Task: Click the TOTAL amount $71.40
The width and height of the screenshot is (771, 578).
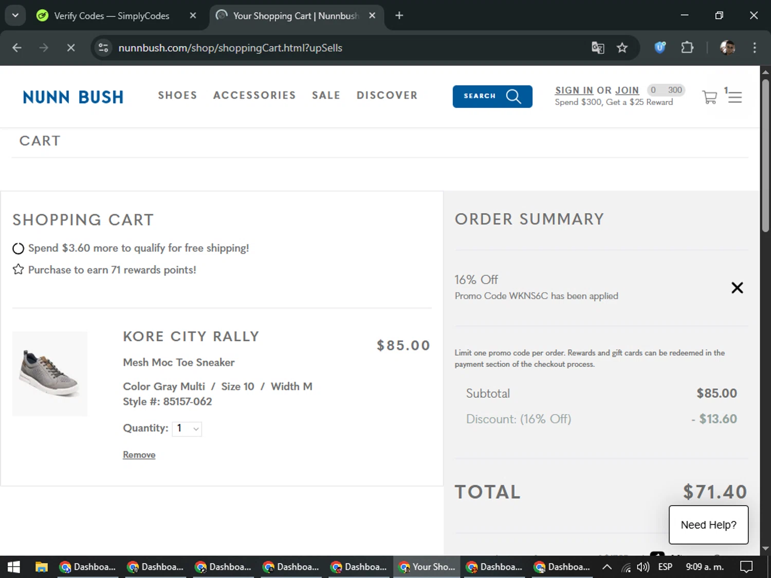Action: 715,492
